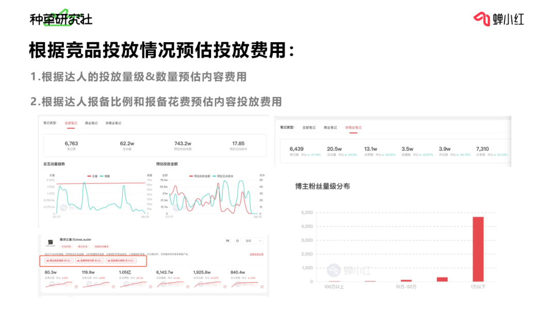
Task: Click the 743.2w 预估投放金额 value
Action: (x=183, y=144)
